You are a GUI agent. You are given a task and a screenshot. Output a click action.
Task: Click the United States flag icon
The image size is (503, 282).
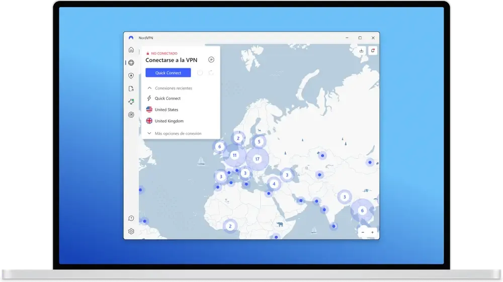tap(149, 110)
